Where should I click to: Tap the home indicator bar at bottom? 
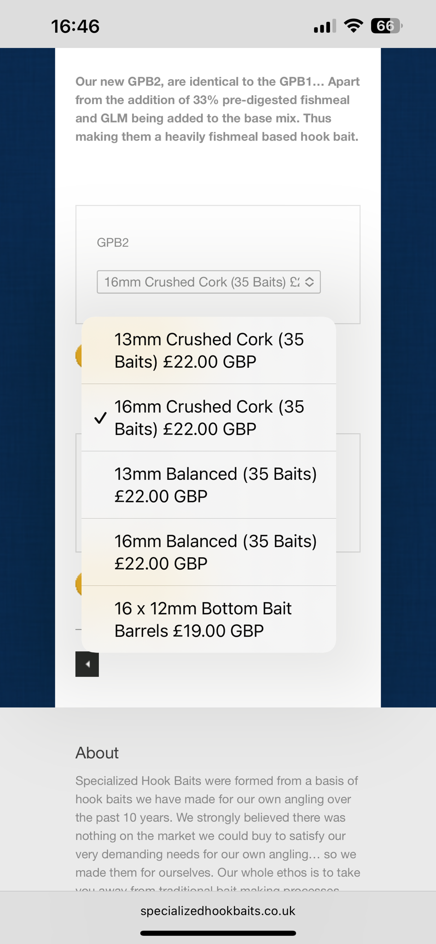click(218, 933)
